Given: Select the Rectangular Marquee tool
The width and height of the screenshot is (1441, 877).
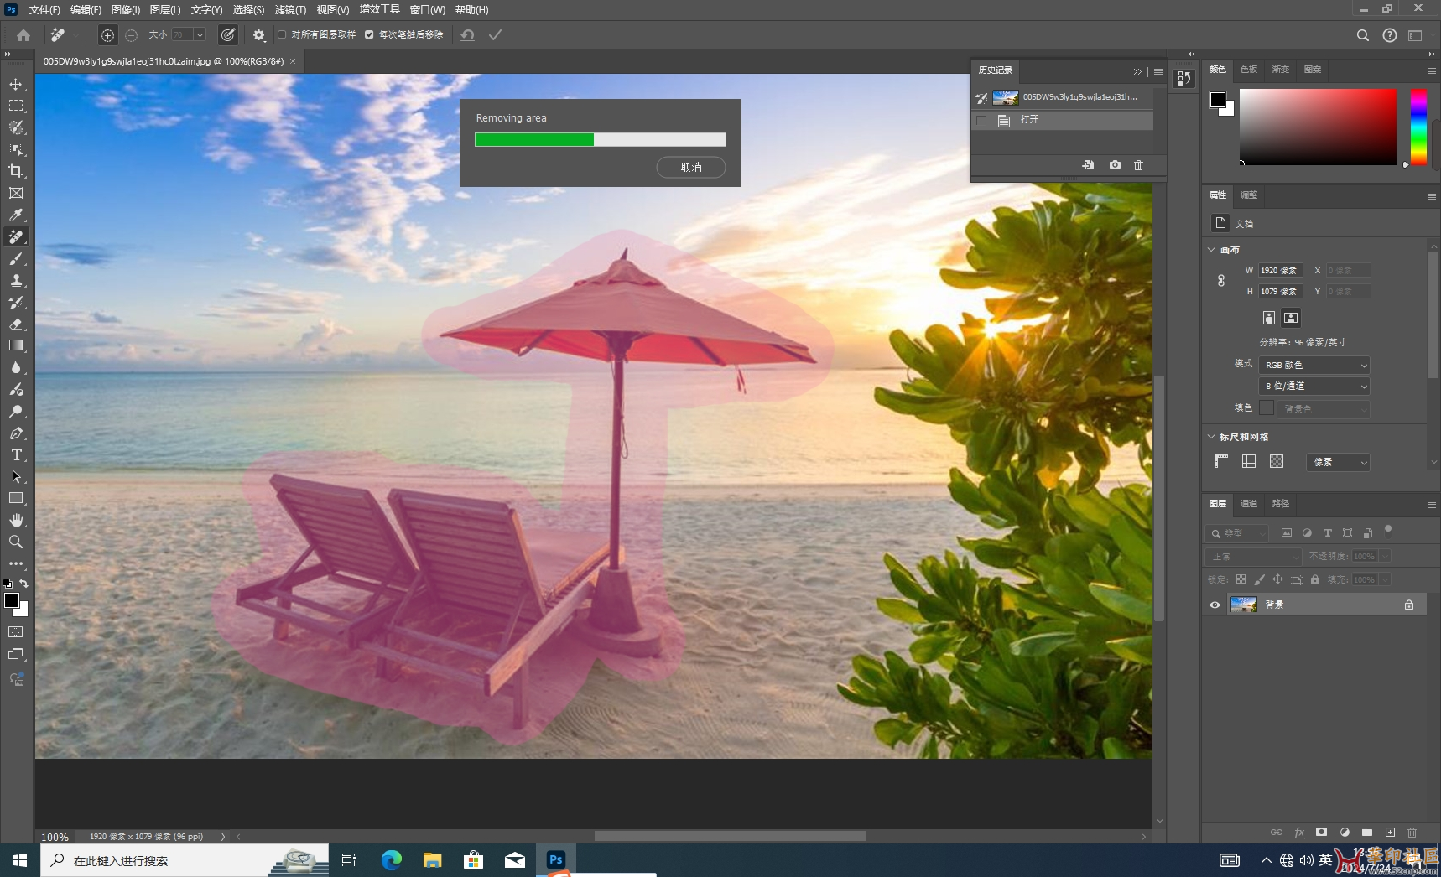Looking at the screenshot, I should pyautogui.click(x=16, y=106).
